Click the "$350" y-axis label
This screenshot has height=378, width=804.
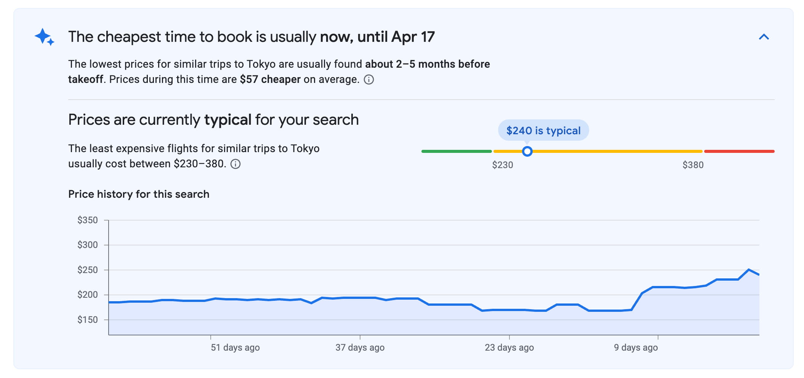[88, 220]
